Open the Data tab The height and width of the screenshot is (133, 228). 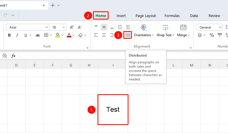point(194,16)
